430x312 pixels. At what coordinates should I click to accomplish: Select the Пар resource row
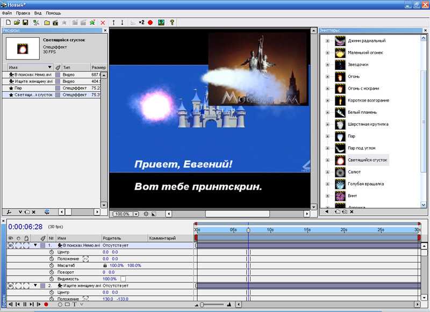tap(51, 88)
